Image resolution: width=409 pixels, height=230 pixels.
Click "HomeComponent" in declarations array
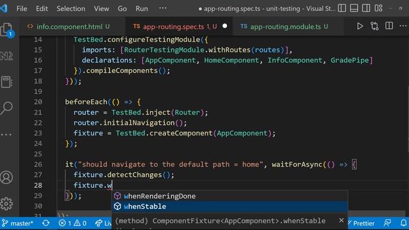(231, 60)
